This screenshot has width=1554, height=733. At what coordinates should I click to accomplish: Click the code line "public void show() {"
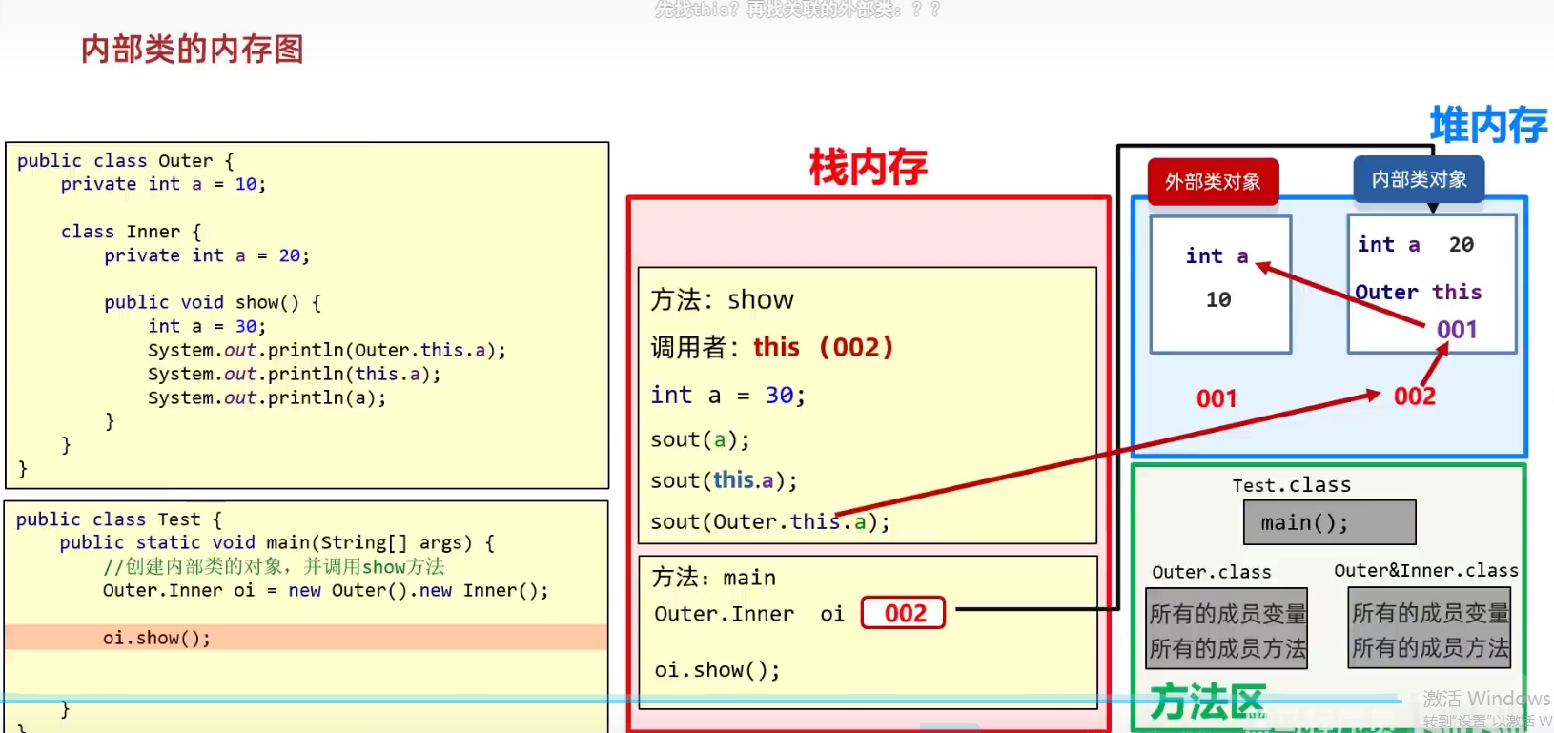pyautogui.click(x=213, y=302)
